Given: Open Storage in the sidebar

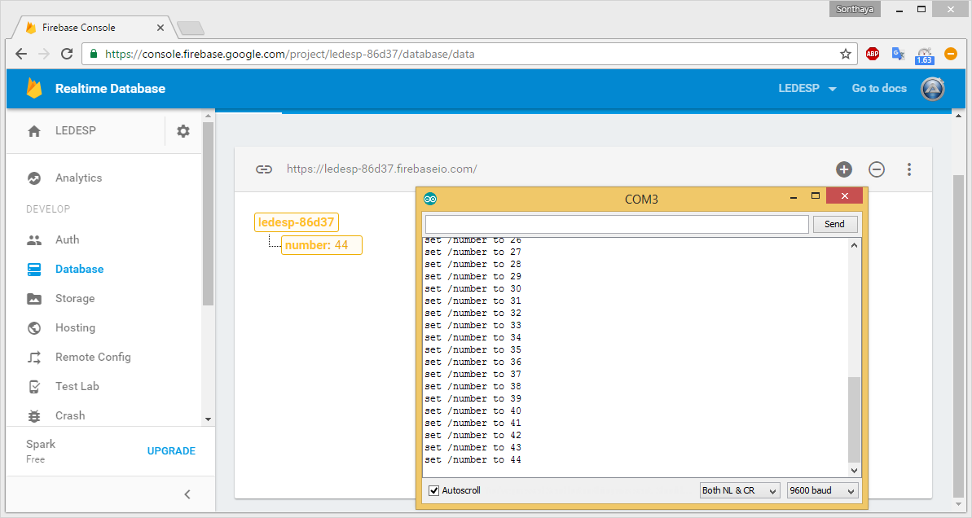Looking at the screenshot, I should coord(75,299).
